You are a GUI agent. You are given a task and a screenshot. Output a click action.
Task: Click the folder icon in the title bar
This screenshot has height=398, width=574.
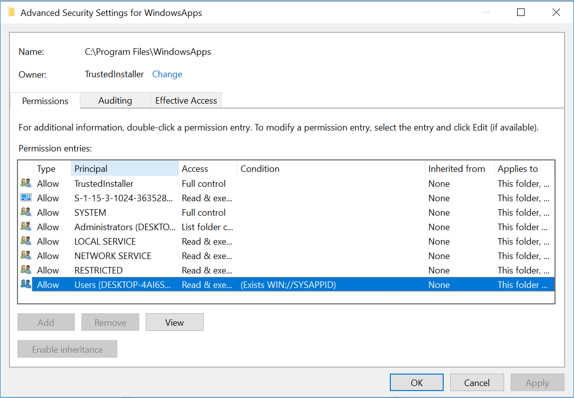(11, 12)
